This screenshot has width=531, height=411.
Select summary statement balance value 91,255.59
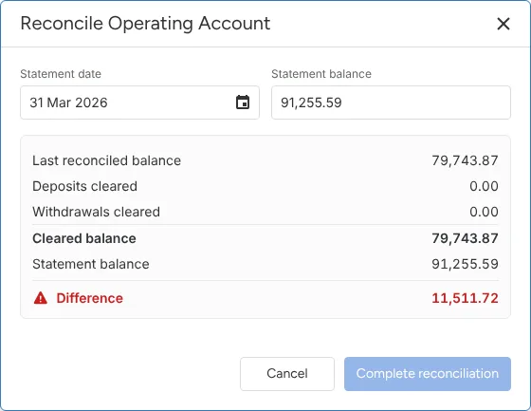tap(465, 264)
